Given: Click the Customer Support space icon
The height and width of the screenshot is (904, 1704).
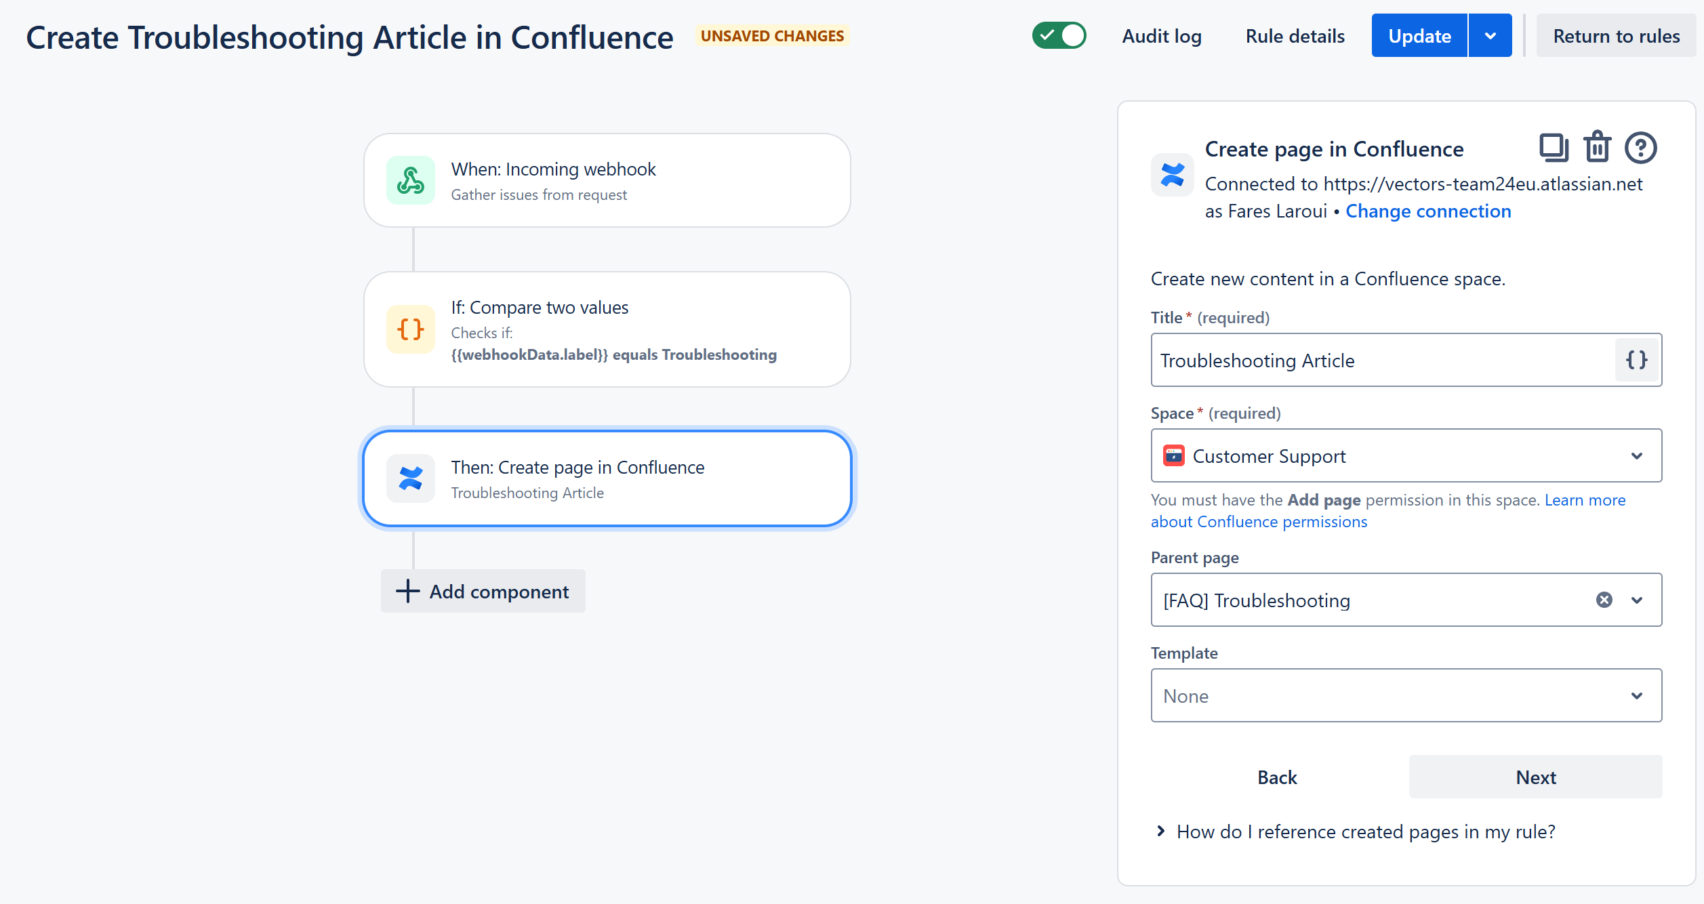Looking at the screenshot, I should pyautogui.click(x=1173, y=455).
